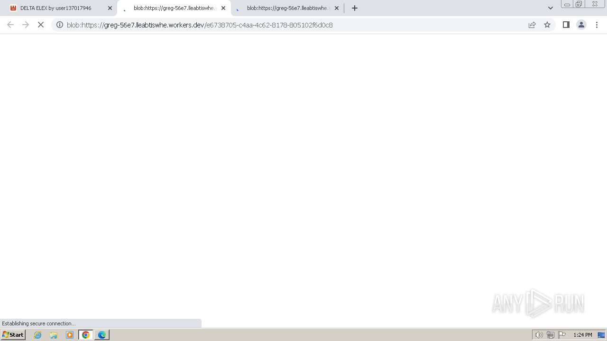Bookmark this tab with star icon
Image resolution: width=607 pixels, height=341 pixels.
547,25
